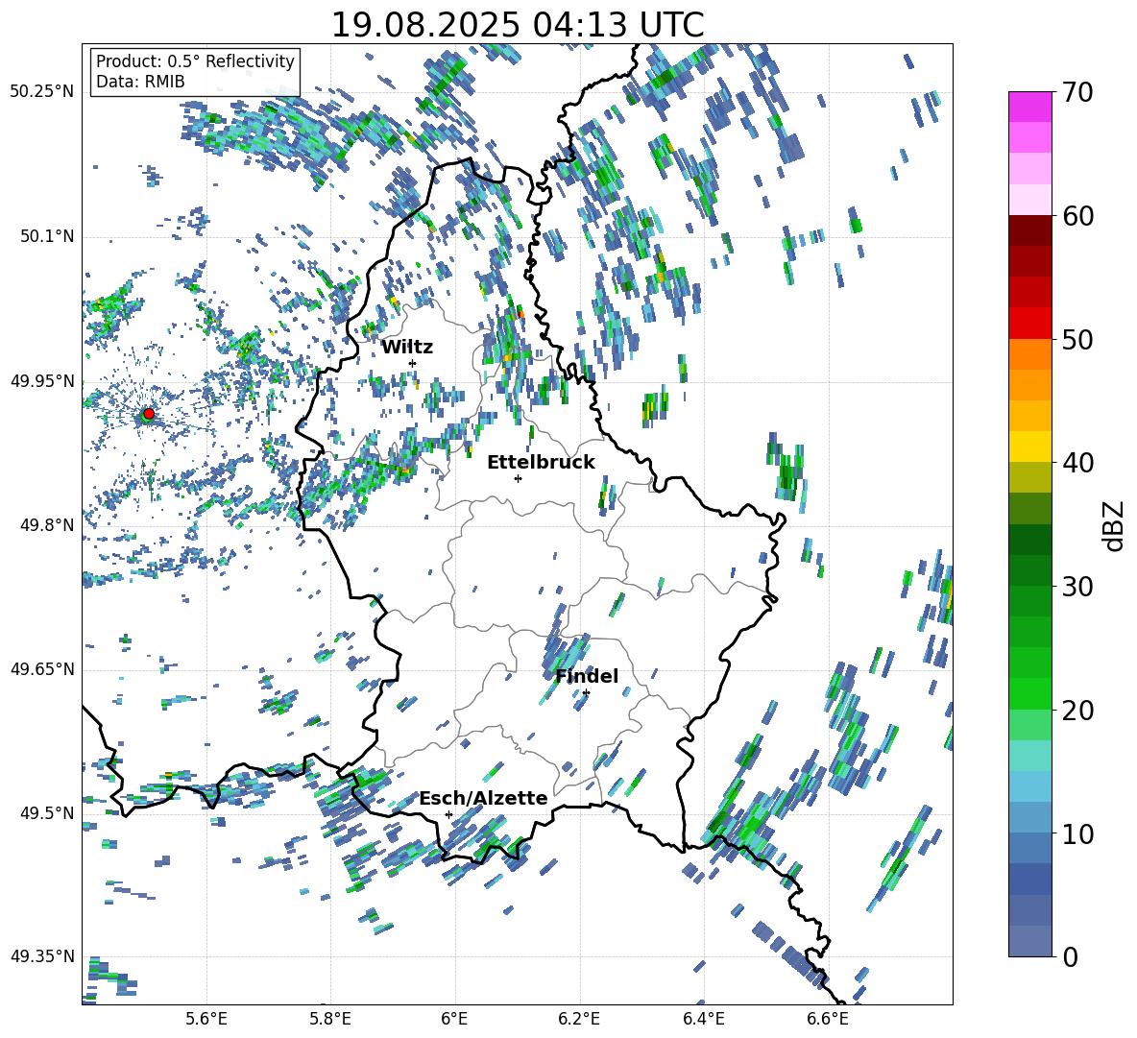Viewport: 1137px width, 1038px height.
Task: Click the colorbar tick label 0
Action: pyautogui.click(x=1071, y=956)
